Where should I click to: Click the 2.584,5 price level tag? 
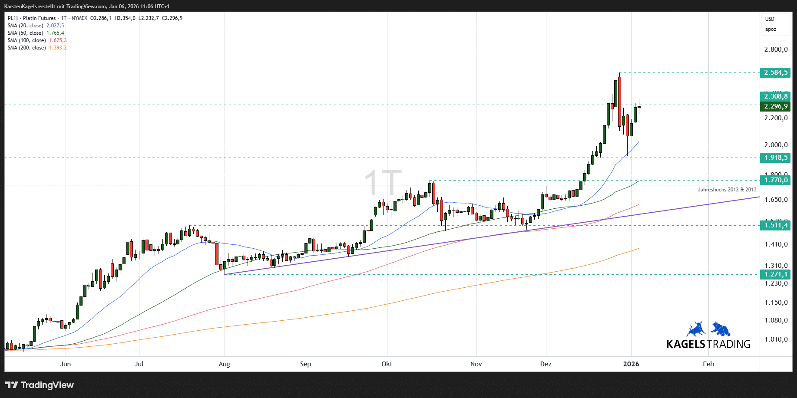(775, 72)
